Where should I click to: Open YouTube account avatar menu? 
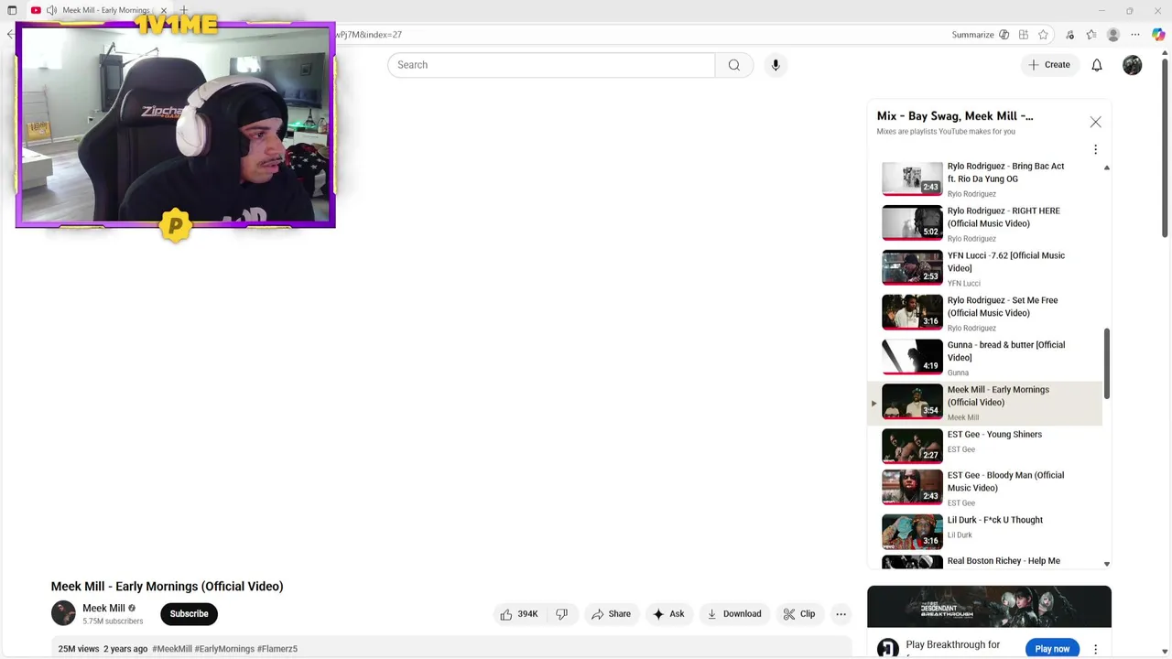click(x=1133, y=65)
